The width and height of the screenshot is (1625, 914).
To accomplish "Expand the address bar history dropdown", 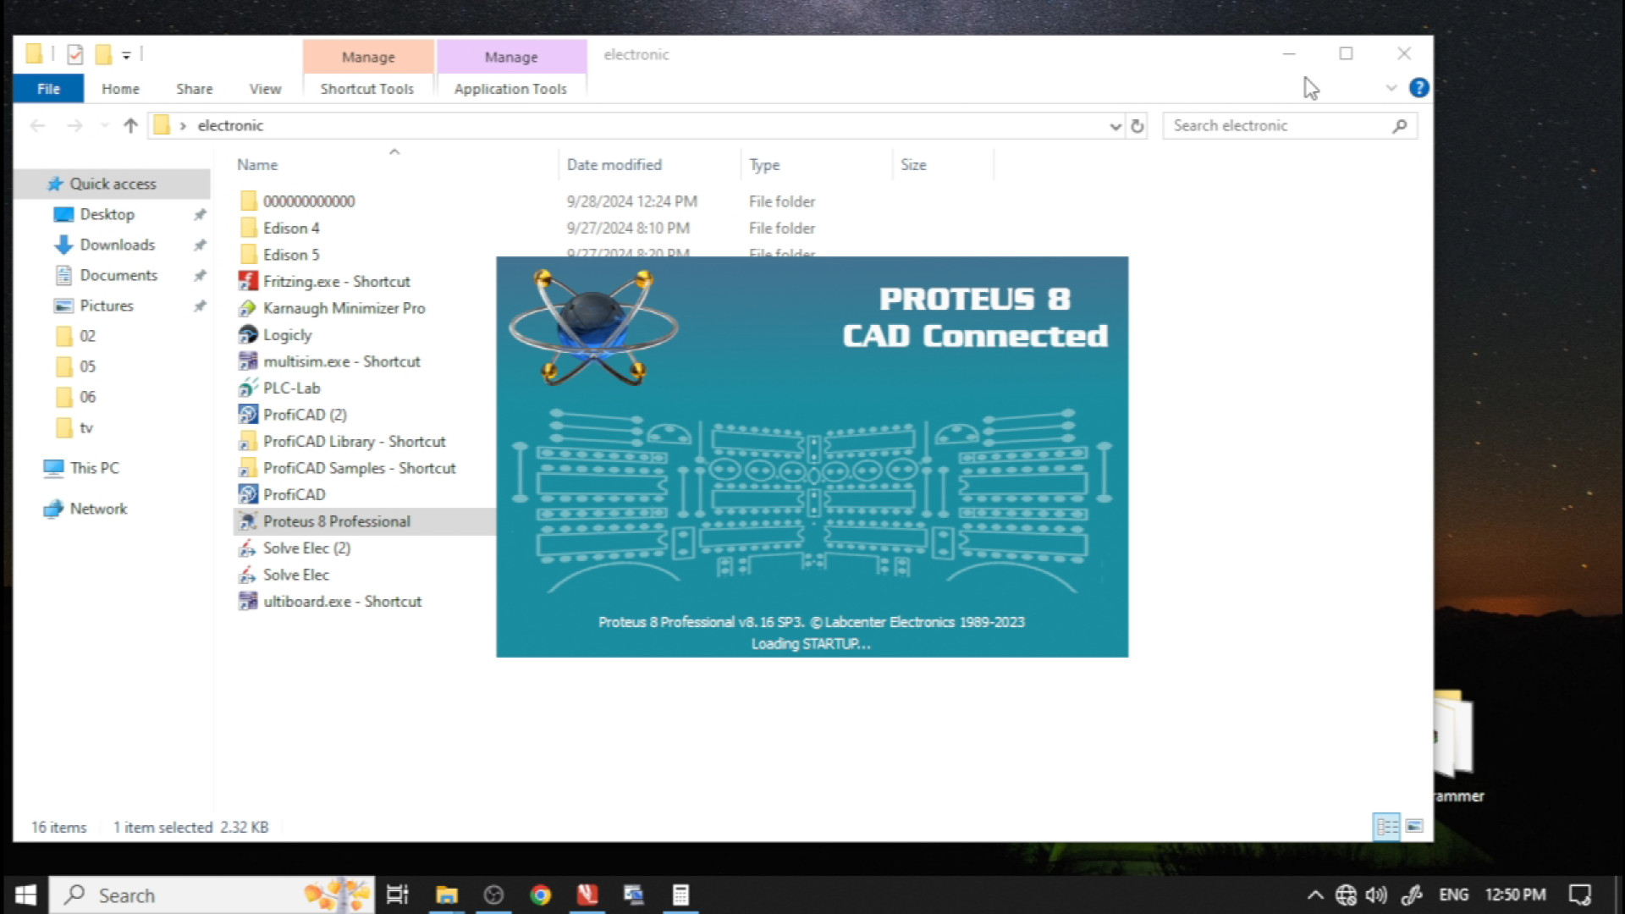I will pos(1115,126).
